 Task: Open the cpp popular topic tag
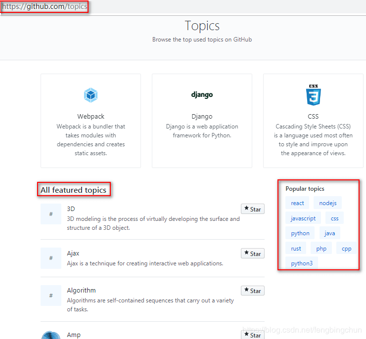[346, 248]
